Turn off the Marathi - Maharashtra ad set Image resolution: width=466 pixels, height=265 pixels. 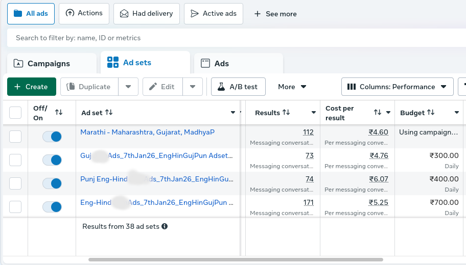[52, 137]
